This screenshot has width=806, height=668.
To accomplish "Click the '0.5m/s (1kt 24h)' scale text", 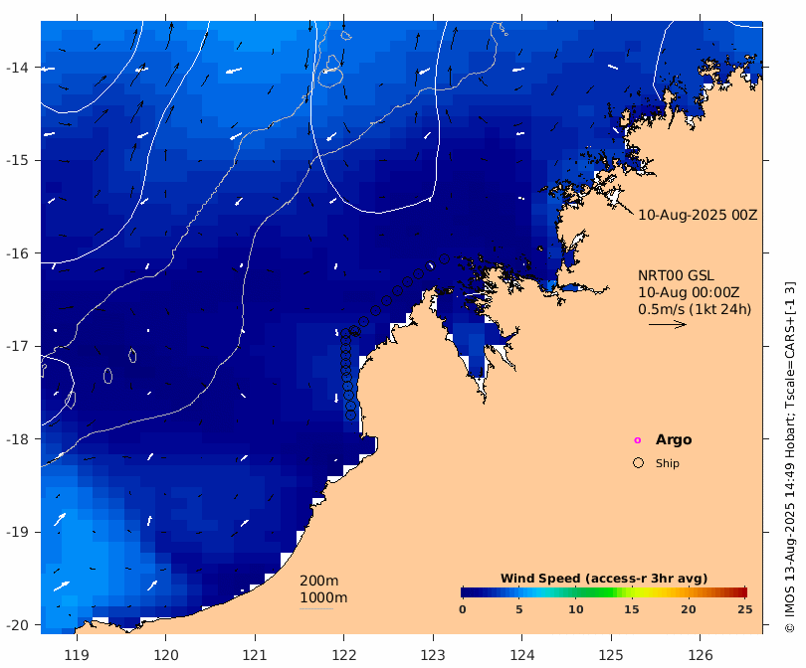I will click(695, 309).
